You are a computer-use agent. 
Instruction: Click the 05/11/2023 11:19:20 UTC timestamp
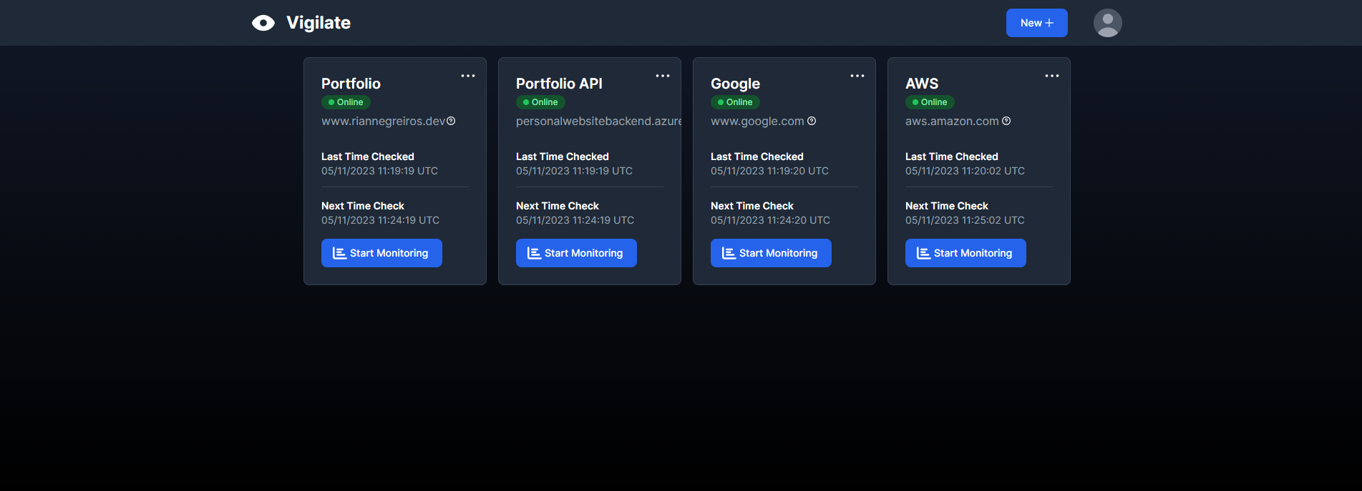(x=769, y=171)
